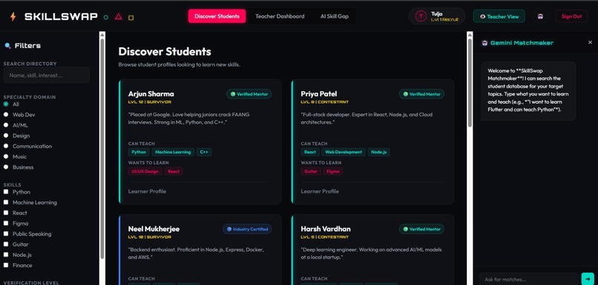
Task: Check the Node.js skill checkbox
Action: tap(6, 255)
